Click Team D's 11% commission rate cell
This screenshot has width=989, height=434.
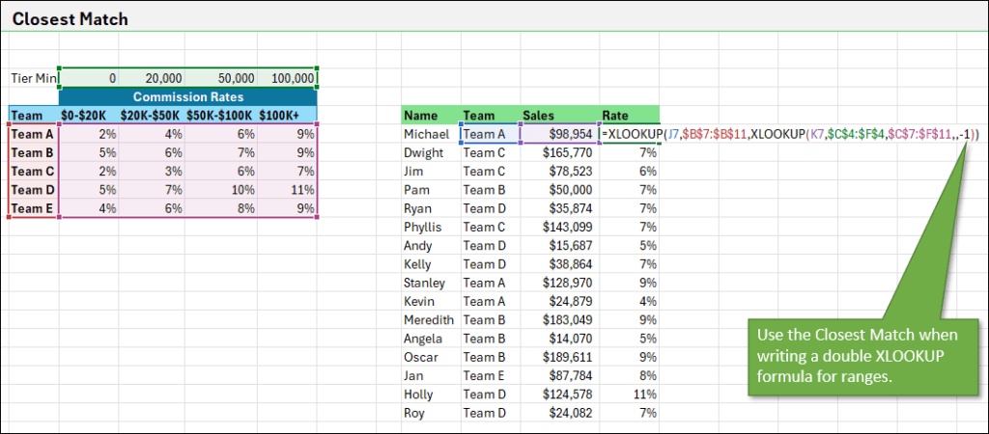(x=287, y=189)
